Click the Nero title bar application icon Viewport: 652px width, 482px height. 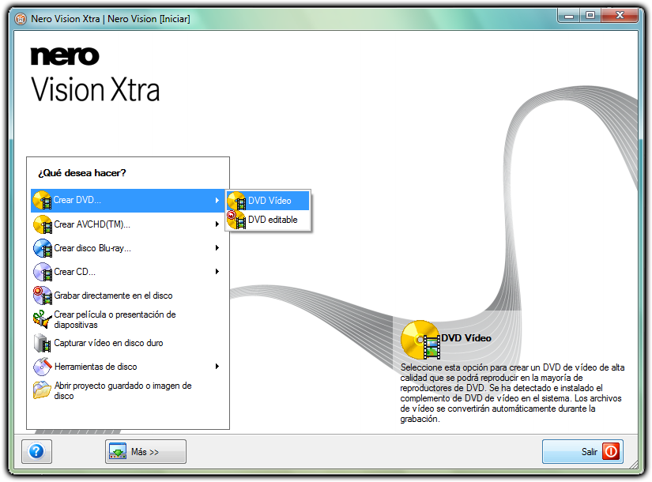tap(21, 19)
